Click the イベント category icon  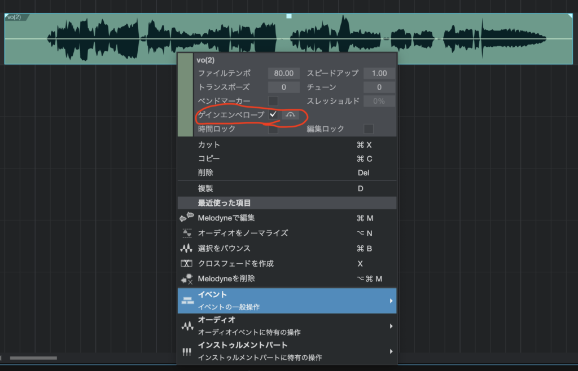[x=187, y=301]
